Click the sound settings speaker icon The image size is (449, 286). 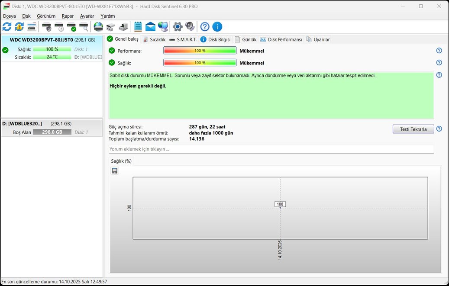click(x=190, y=26)
